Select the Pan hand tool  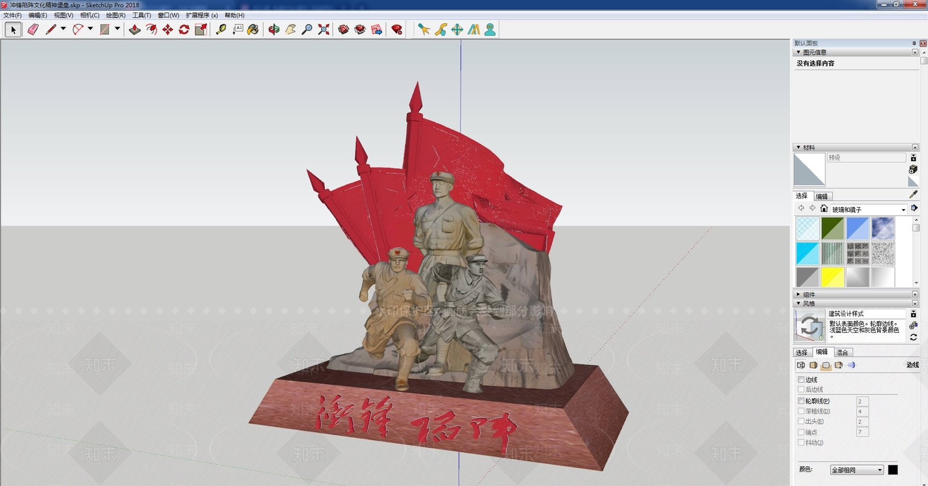(x=291, y=30)
